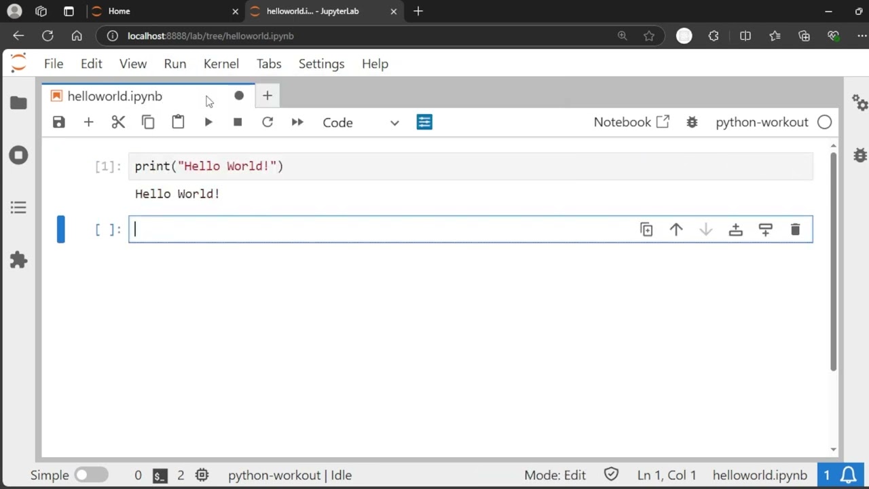The image size is (869, 489).
Task: Open the Table of Contents panel
Action: click(18, 207)
